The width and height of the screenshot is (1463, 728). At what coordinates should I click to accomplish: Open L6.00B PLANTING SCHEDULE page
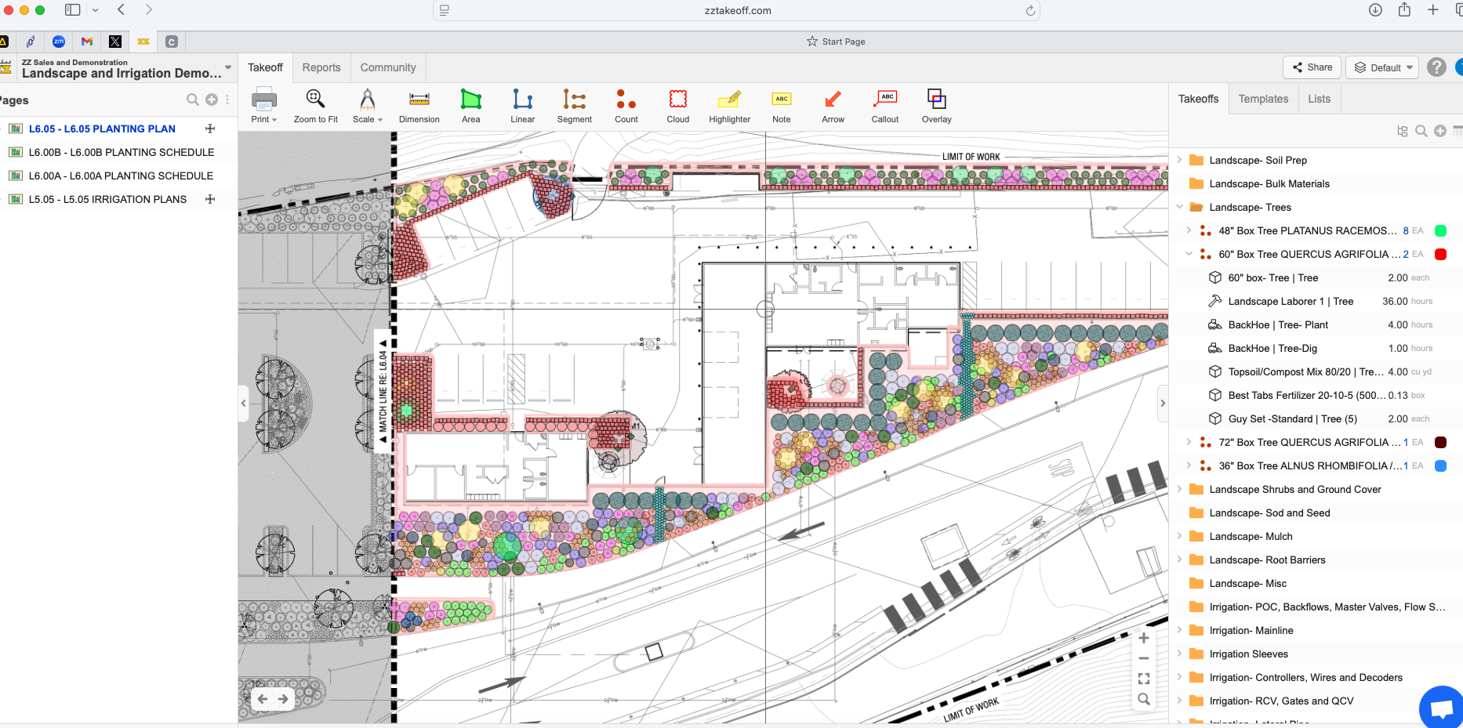coord(122,152)
